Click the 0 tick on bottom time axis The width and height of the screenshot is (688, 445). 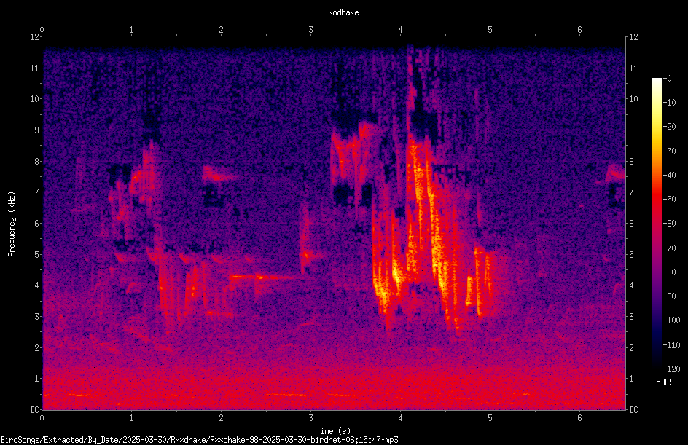[x=42, y=418]
